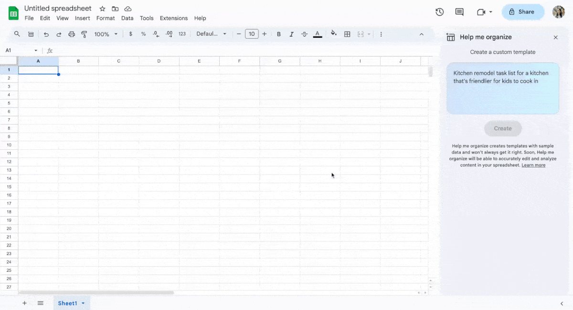573x310 pixels.
Task: Open the fill color picker
Action: tap(334, 34)
